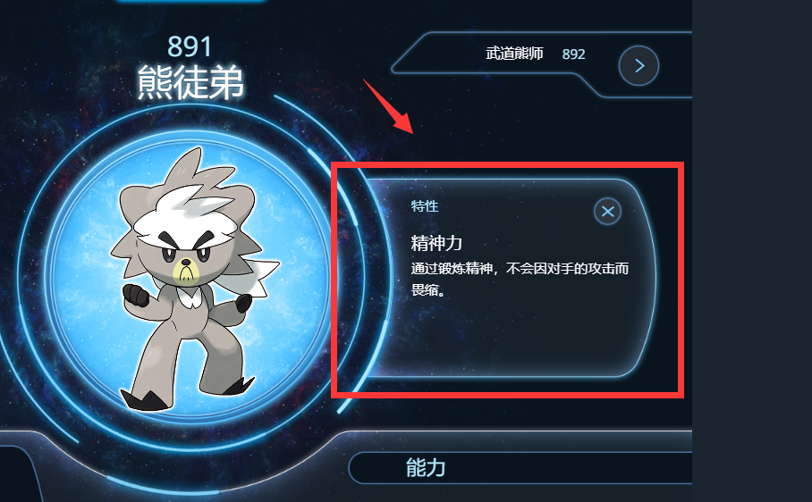This screenshot has width=812, height=502.
Task: Close the 特性 ability panel
Action: tap(607, 212)
